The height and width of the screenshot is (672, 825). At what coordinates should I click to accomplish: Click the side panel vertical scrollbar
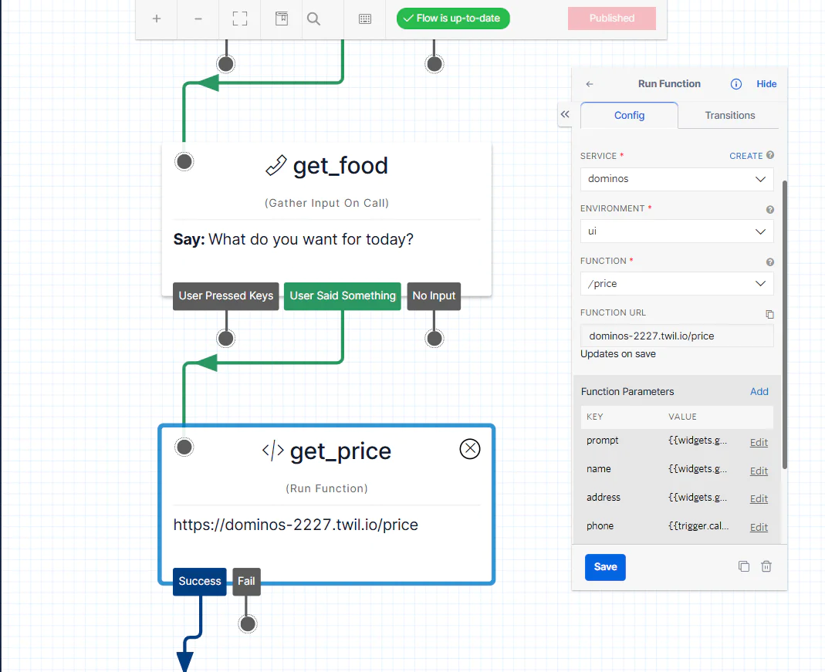pos(785,325)
